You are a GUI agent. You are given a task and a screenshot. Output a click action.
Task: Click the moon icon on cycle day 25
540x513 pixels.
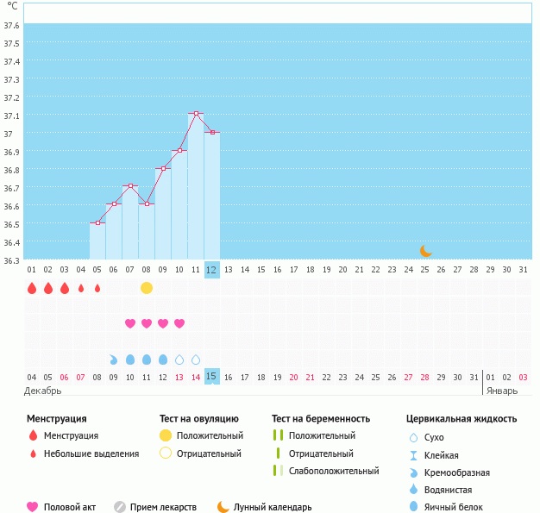(x=425, y=251)
